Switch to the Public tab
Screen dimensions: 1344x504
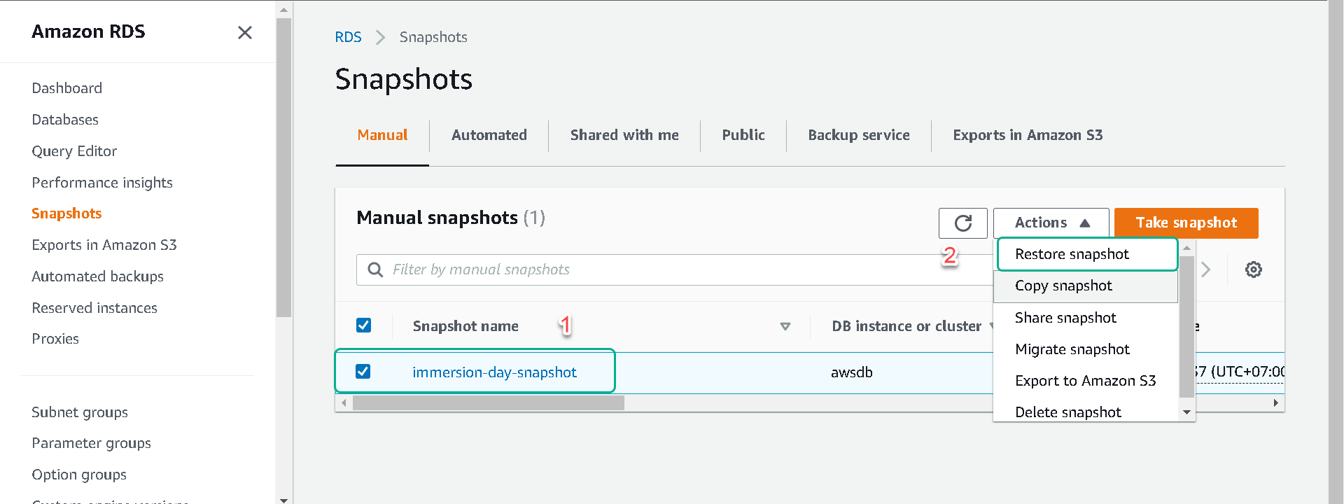[x=743, y=135]
